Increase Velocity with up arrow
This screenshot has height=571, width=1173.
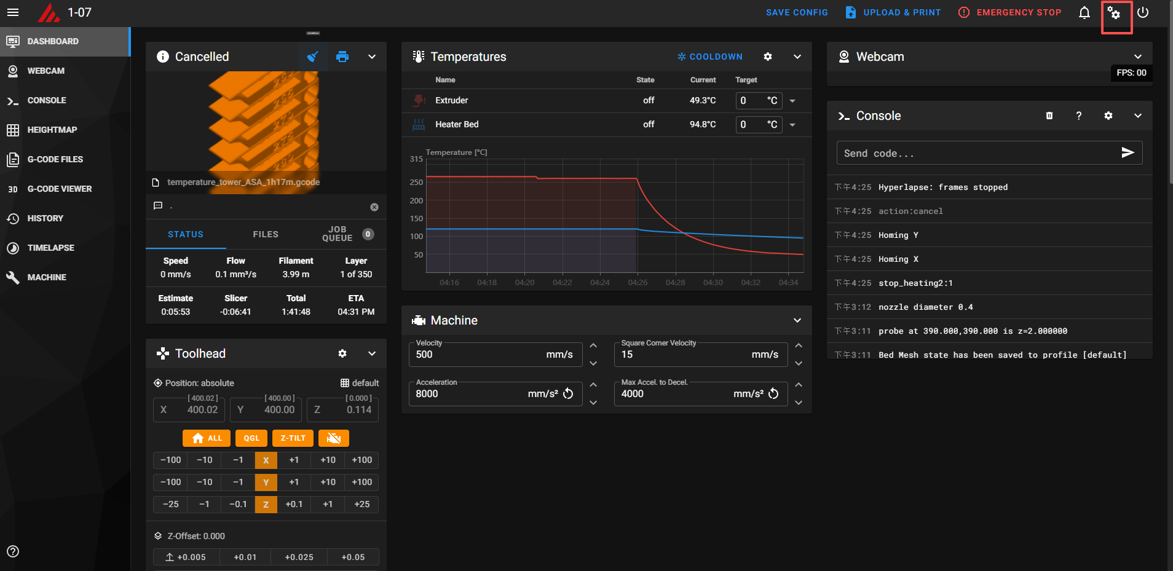click(x=593, y=346)
